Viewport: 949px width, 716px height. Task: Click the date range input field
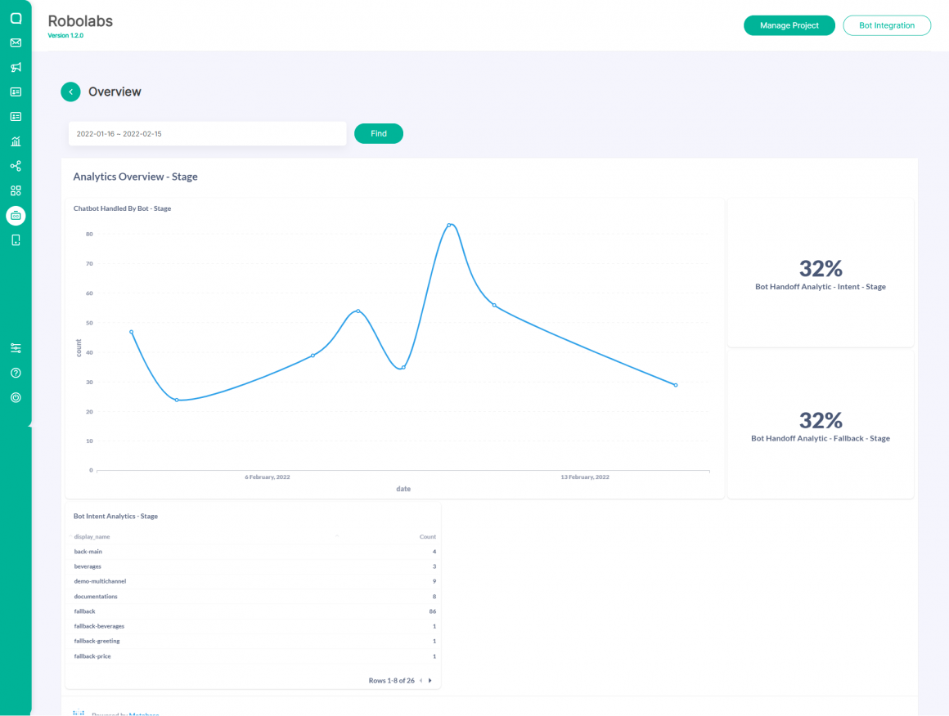pyautogui.click(x=207, y=133)
